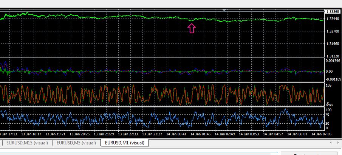This screenshot has height=155, width=342.
Task: Click the pink up-arrow signal on the chart
Action: pos(192,28)
